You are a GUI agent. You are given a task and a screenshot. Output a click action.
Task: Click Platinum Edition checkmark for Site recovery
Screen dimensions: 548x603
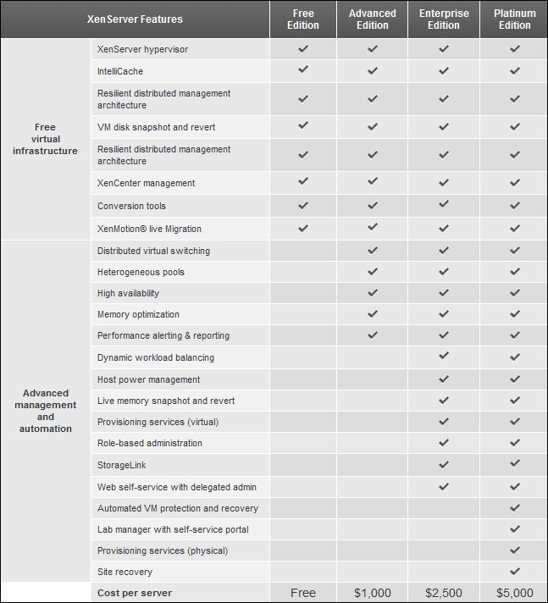pyautogui.click(x=514, y=572)
